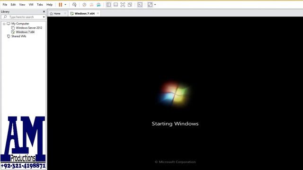Open the Snapshot Manager icon
The height and width of the screenshot is (170, 303).
click(x=98, y=5)
